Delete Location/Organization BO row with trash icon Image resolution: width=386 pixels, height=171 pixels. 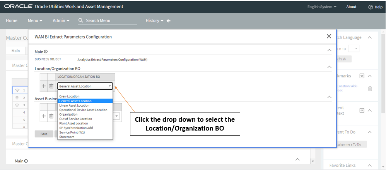(x=51, y=86)
